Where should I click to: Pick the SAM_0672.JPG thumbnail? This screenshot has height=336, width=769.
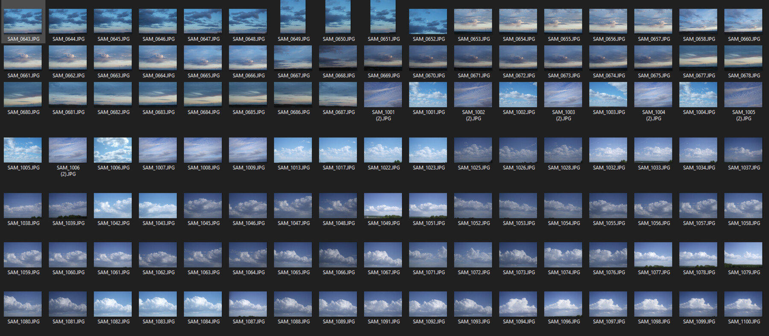(x=518, y=58)
